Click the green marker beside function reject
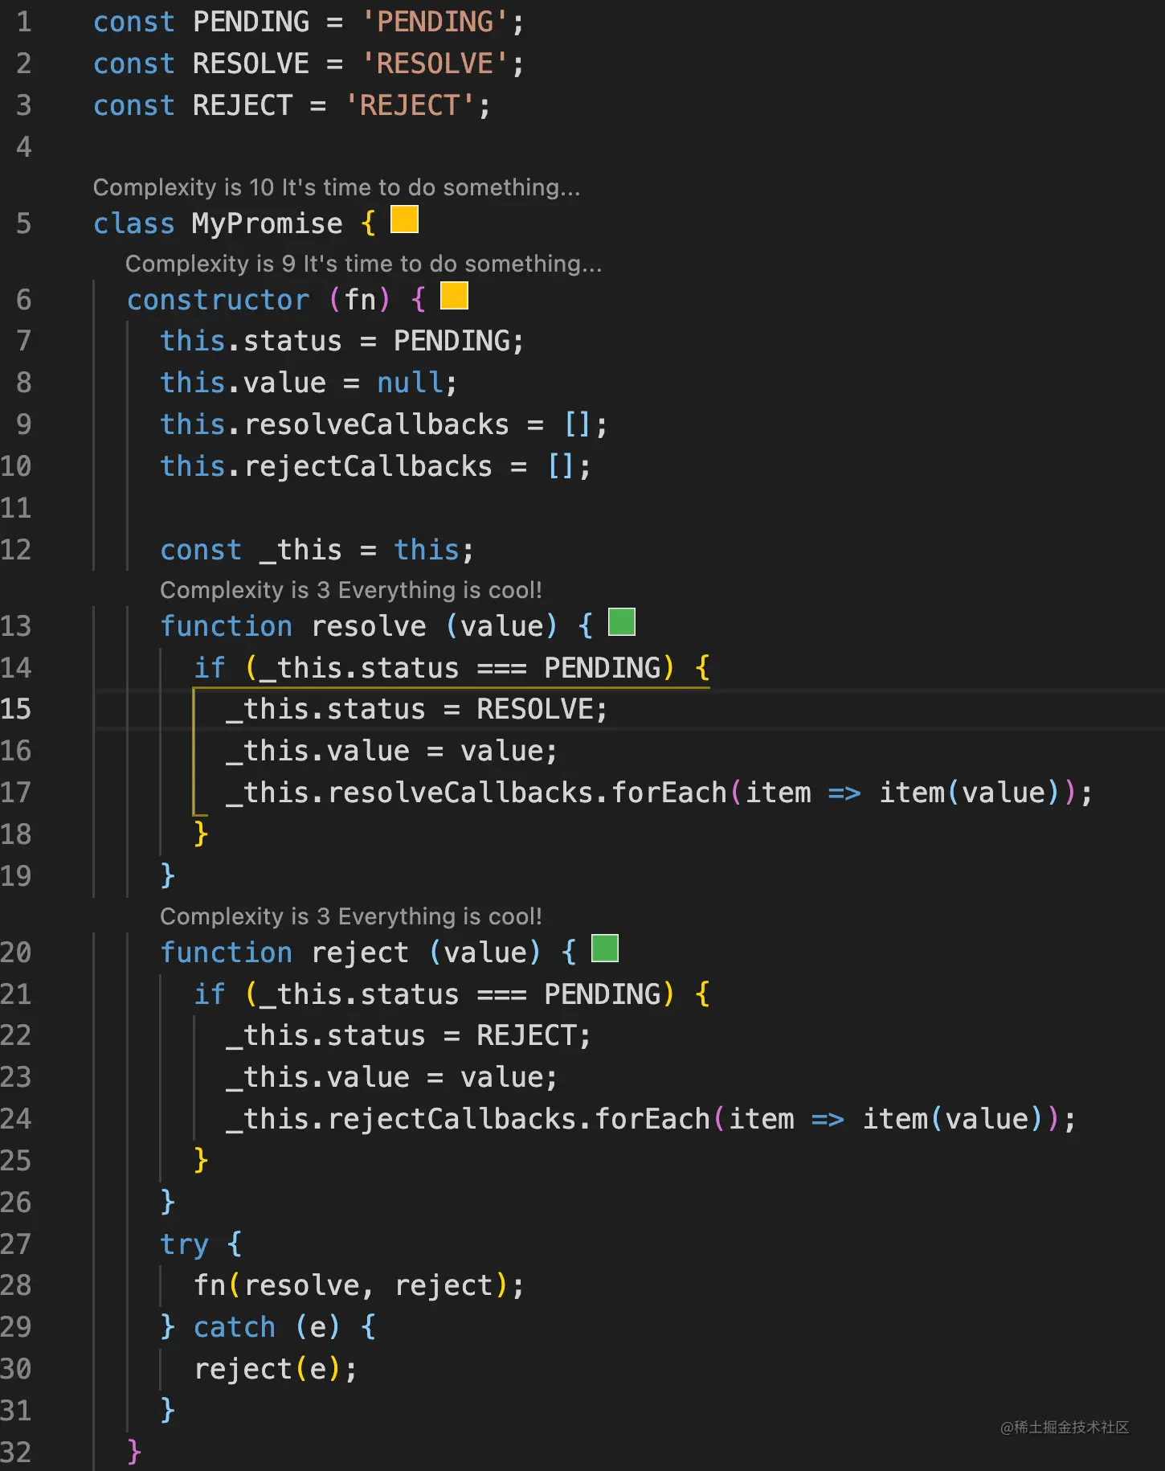This screenshot has width=1165, height=1471. [605, 949]
